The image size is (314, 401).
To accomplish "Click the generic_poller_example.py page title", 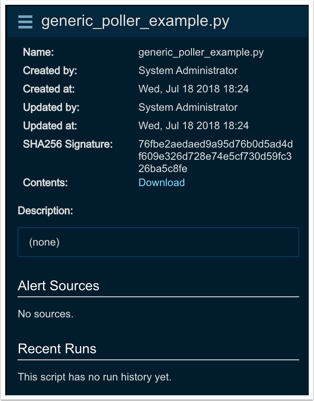I will (x=135, y=21).
